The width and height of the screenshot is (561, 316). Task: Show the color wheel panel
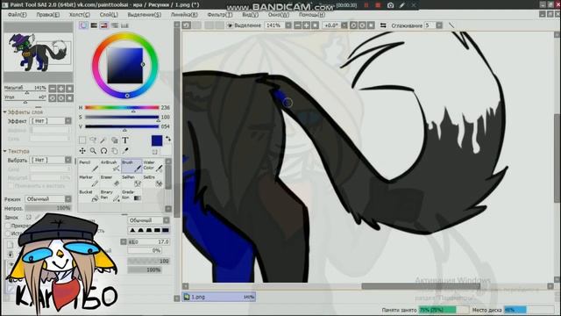[83, 25]
